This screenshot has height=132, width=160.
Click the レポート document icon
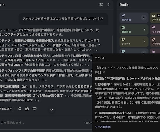(123, 39)
